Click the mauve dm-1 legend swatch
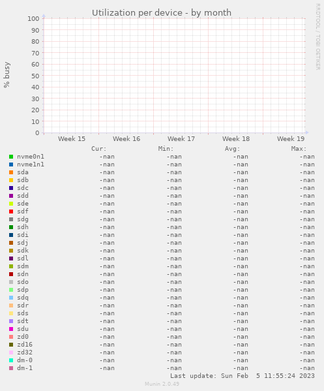The width and height of the screenshot is (324, 391). [x=11, y=368]
